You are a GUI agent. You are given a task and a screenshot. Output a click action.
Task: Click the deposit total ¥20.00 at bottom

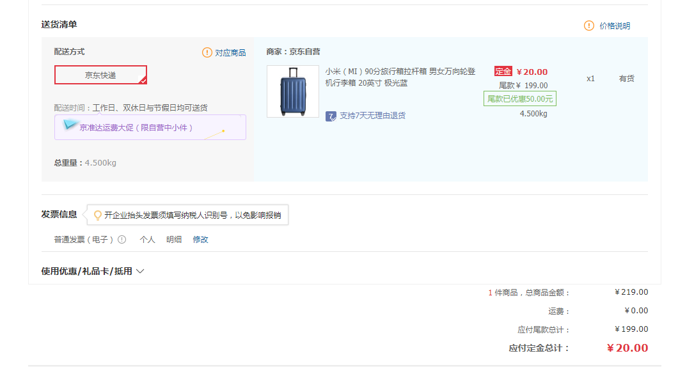pos(627,348)
